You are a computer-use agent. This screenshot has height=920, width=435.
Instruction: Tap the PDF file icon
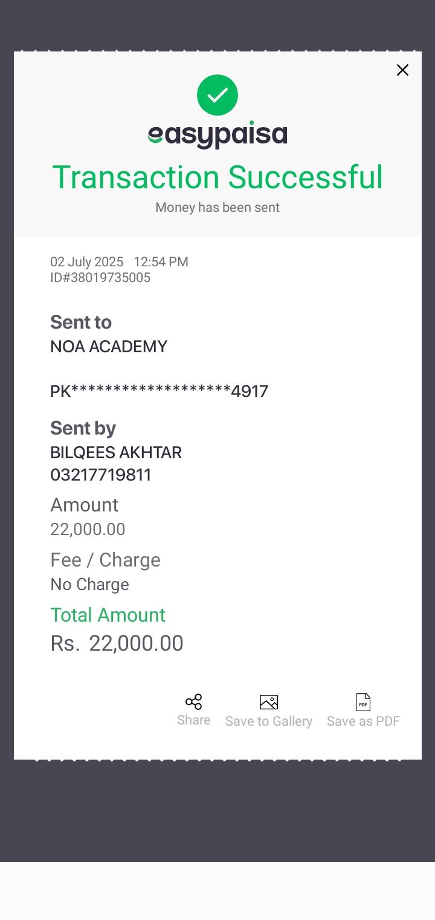click(x=363, y=702)
